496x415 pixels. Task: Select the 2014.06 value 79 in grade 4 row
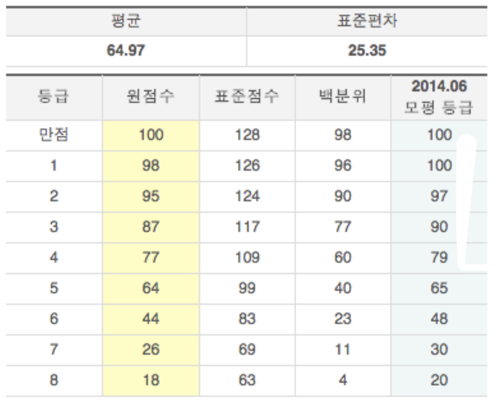[439, 258]
